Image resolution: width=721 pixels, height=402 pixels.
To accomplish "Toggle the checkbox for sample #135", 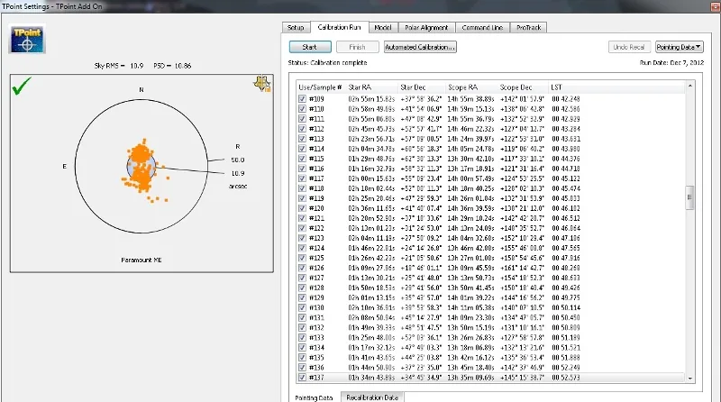I will point(302,358).
